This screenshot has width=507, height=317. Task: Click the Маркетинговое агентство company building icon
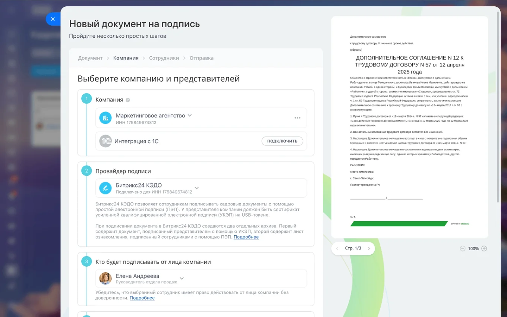pos(106,118)
